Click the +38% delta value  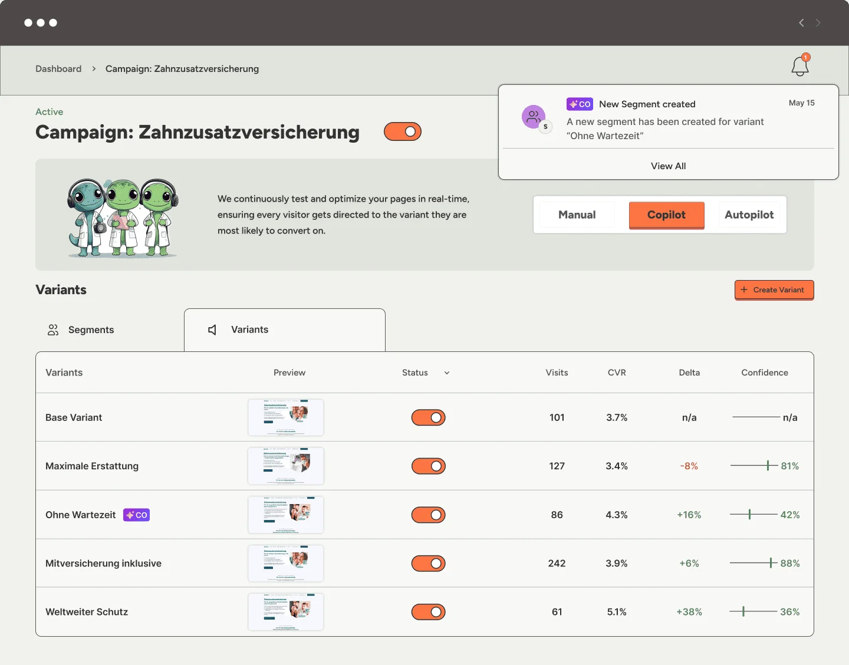click(x=689, y=612)
